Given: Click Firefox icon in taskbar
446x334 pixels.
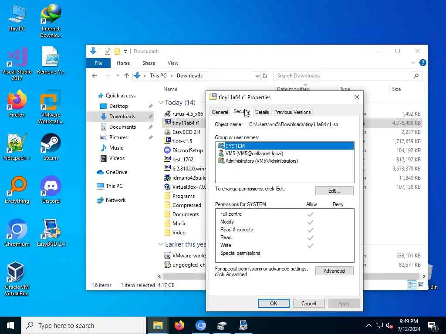Looking at the screenshot, I should click(x=179, y=325).
